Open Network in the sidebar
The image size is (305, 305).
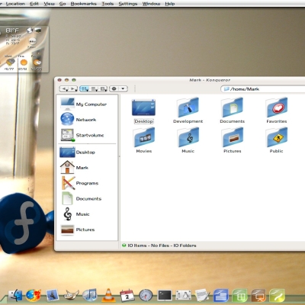79,120
